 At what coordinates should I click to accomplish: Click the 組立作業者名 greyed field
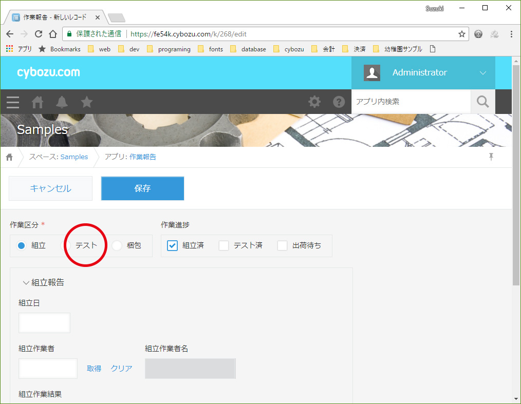point(191,369)
